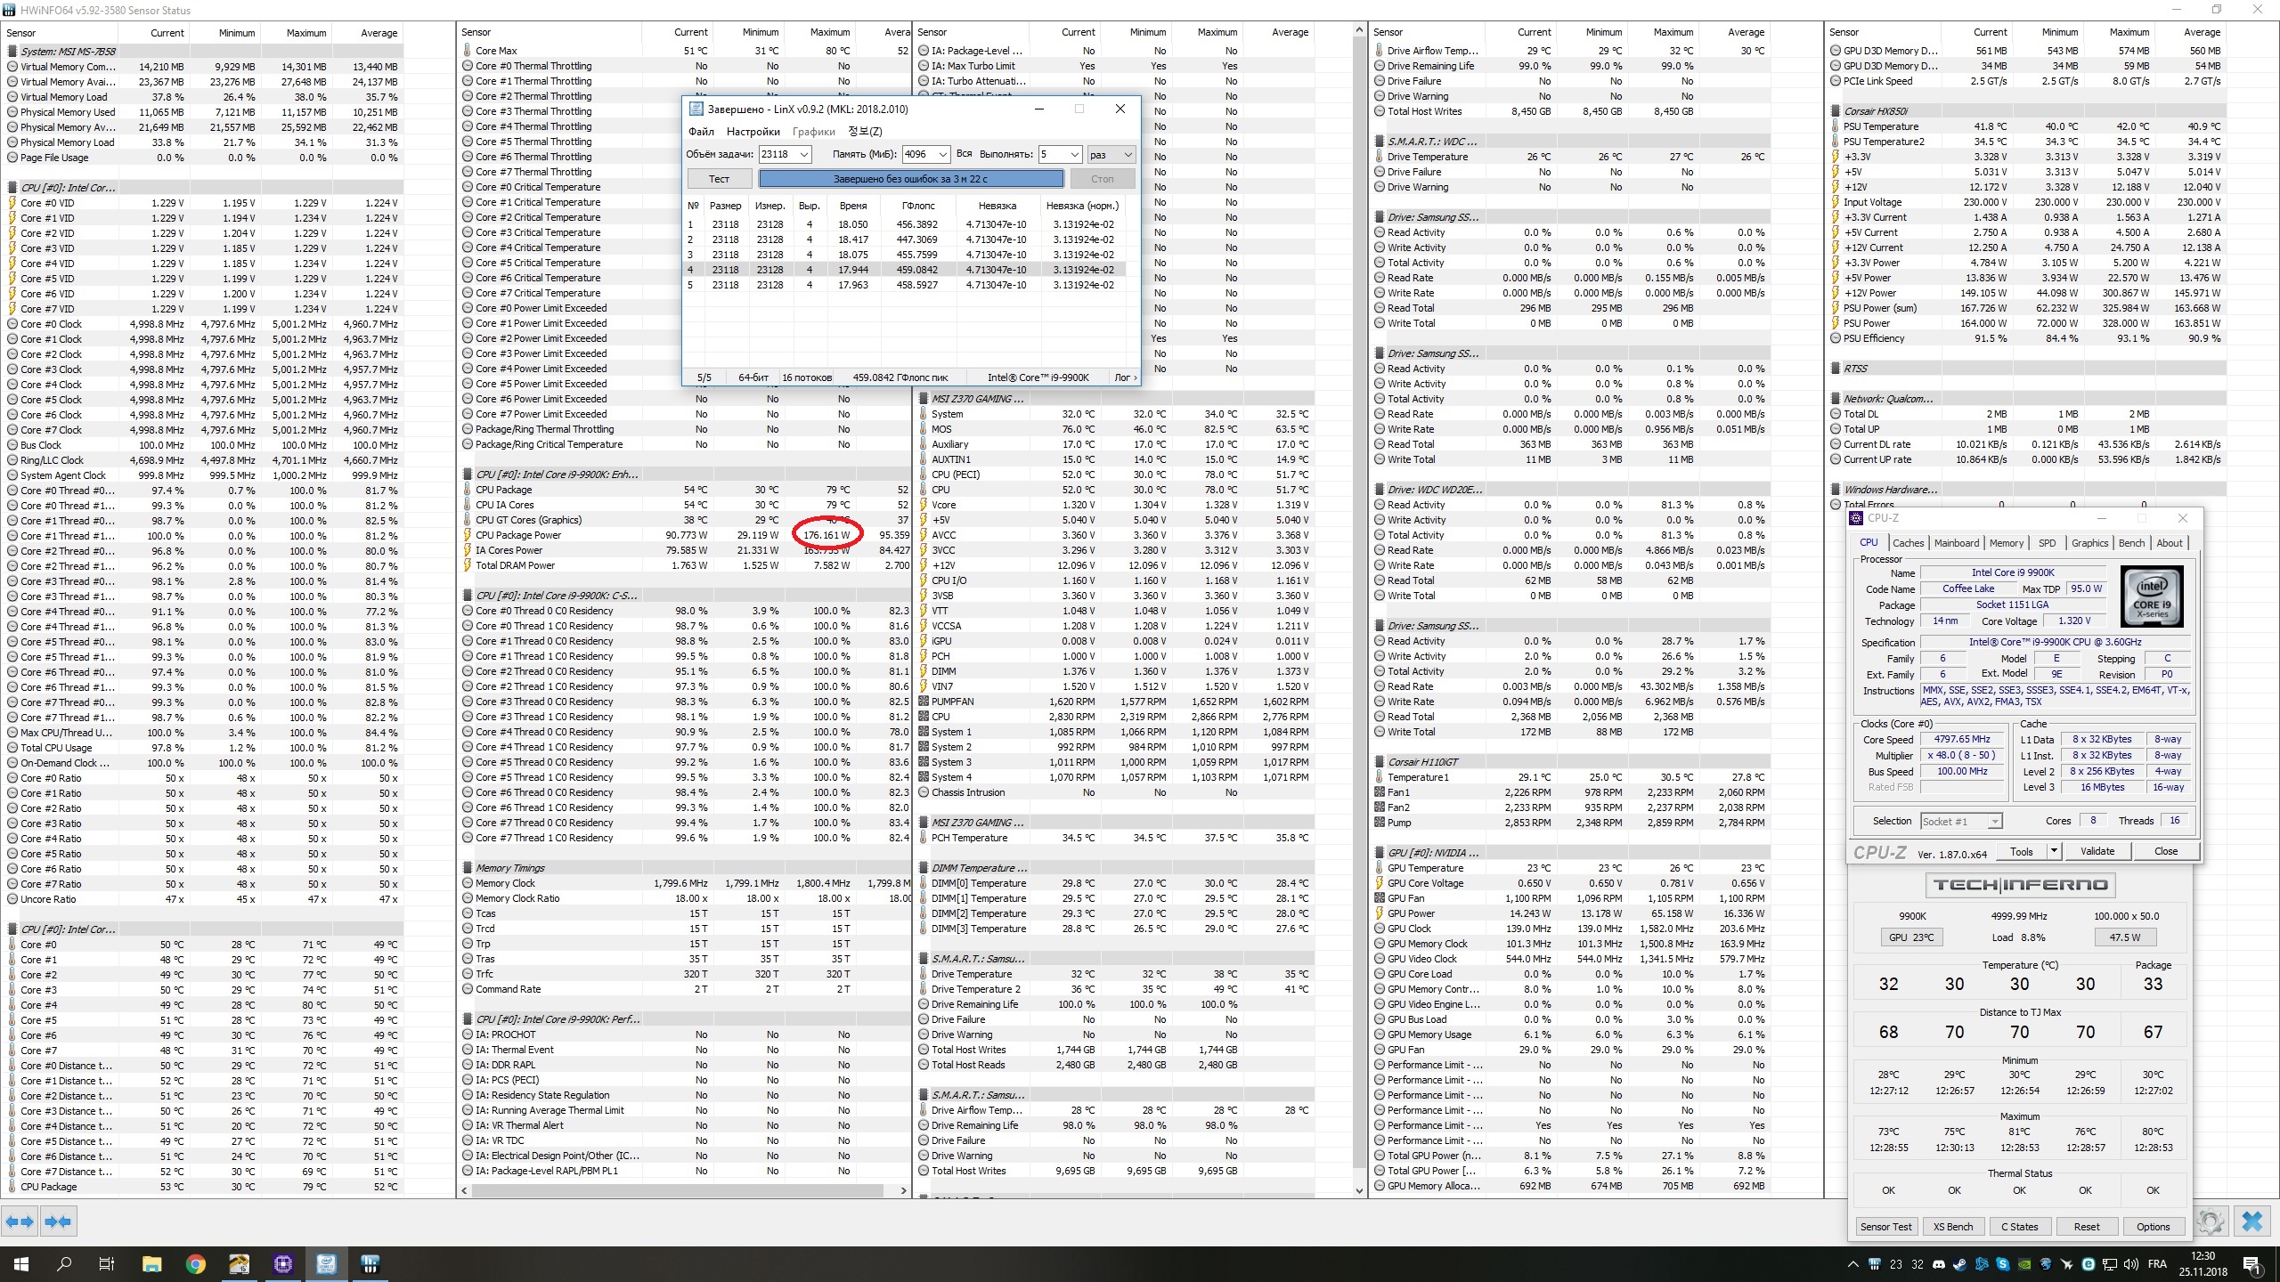Open Google Chrome from taskbar
2280x1282 pixels.
(196, 1264)
